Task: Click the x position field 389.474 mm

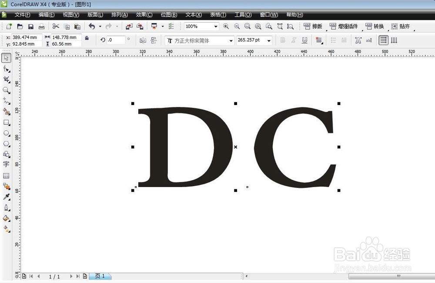Action: (x=27, y=37)
